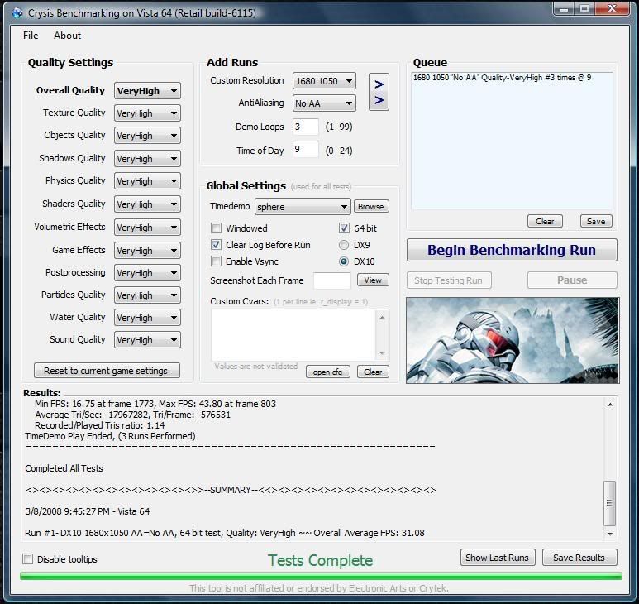Open Sound Quality dropdown
The width and height of the screenshot is (639, 604).
pos(147,340)
